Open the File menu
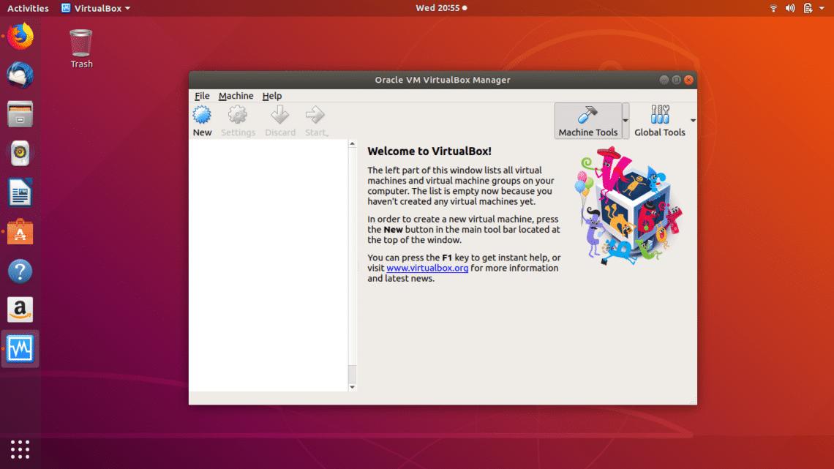 pos(201,95)
